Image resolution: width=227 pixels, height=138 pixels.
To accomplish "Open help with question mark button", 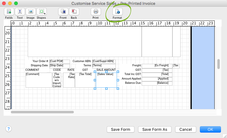I will pyautogui.click(x=8, y=129).
